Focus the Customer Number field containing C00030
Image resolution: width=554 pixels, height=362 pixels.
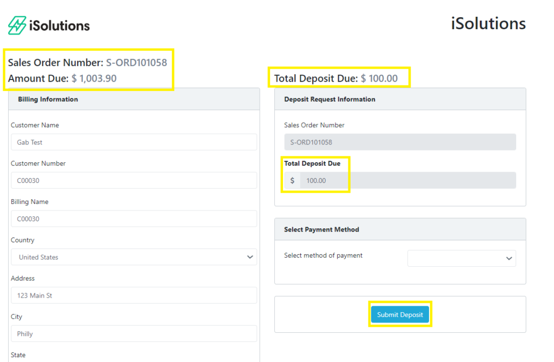click(x=134, y=181)
